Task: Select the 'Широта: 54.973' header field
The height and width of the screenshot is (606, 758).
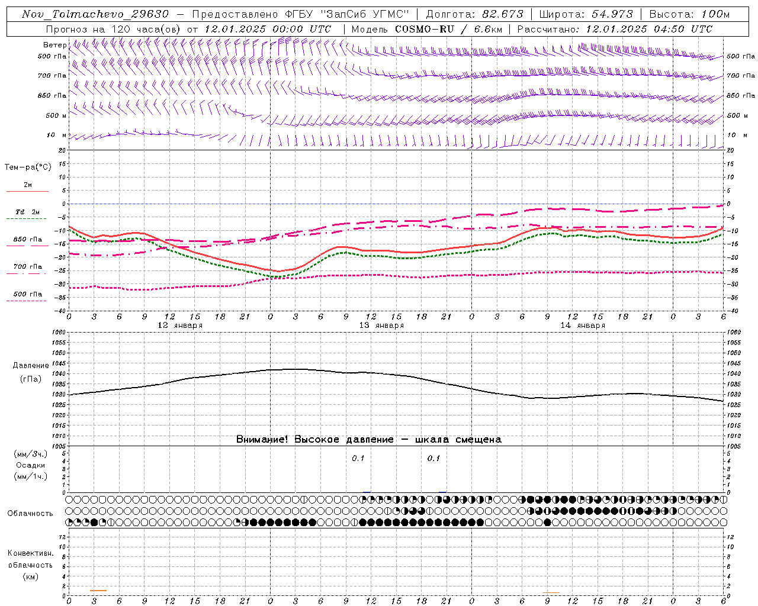Action: pos(586,14)
